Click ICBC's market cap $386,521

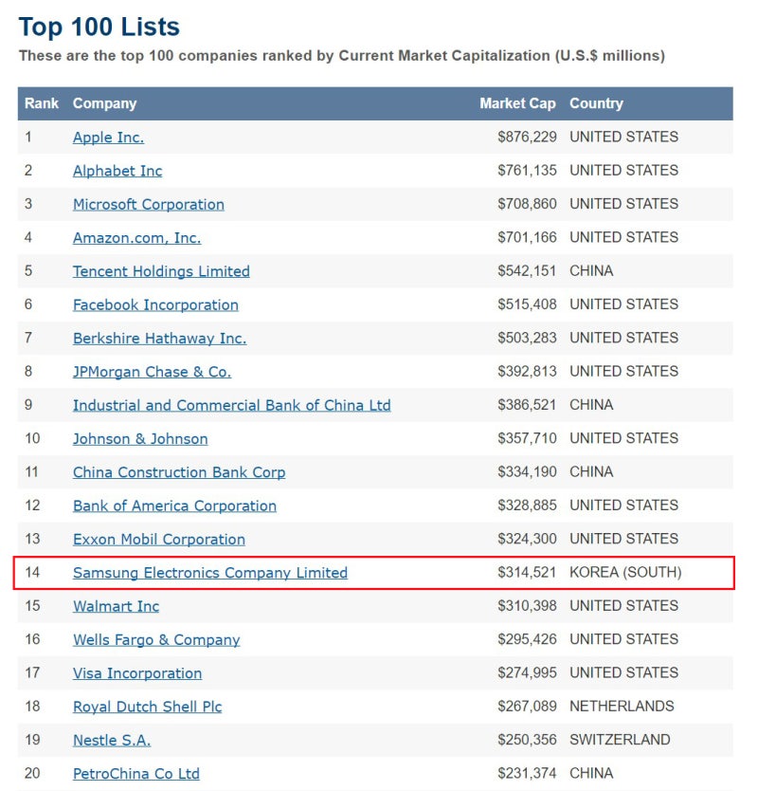(x=527, y=405)
